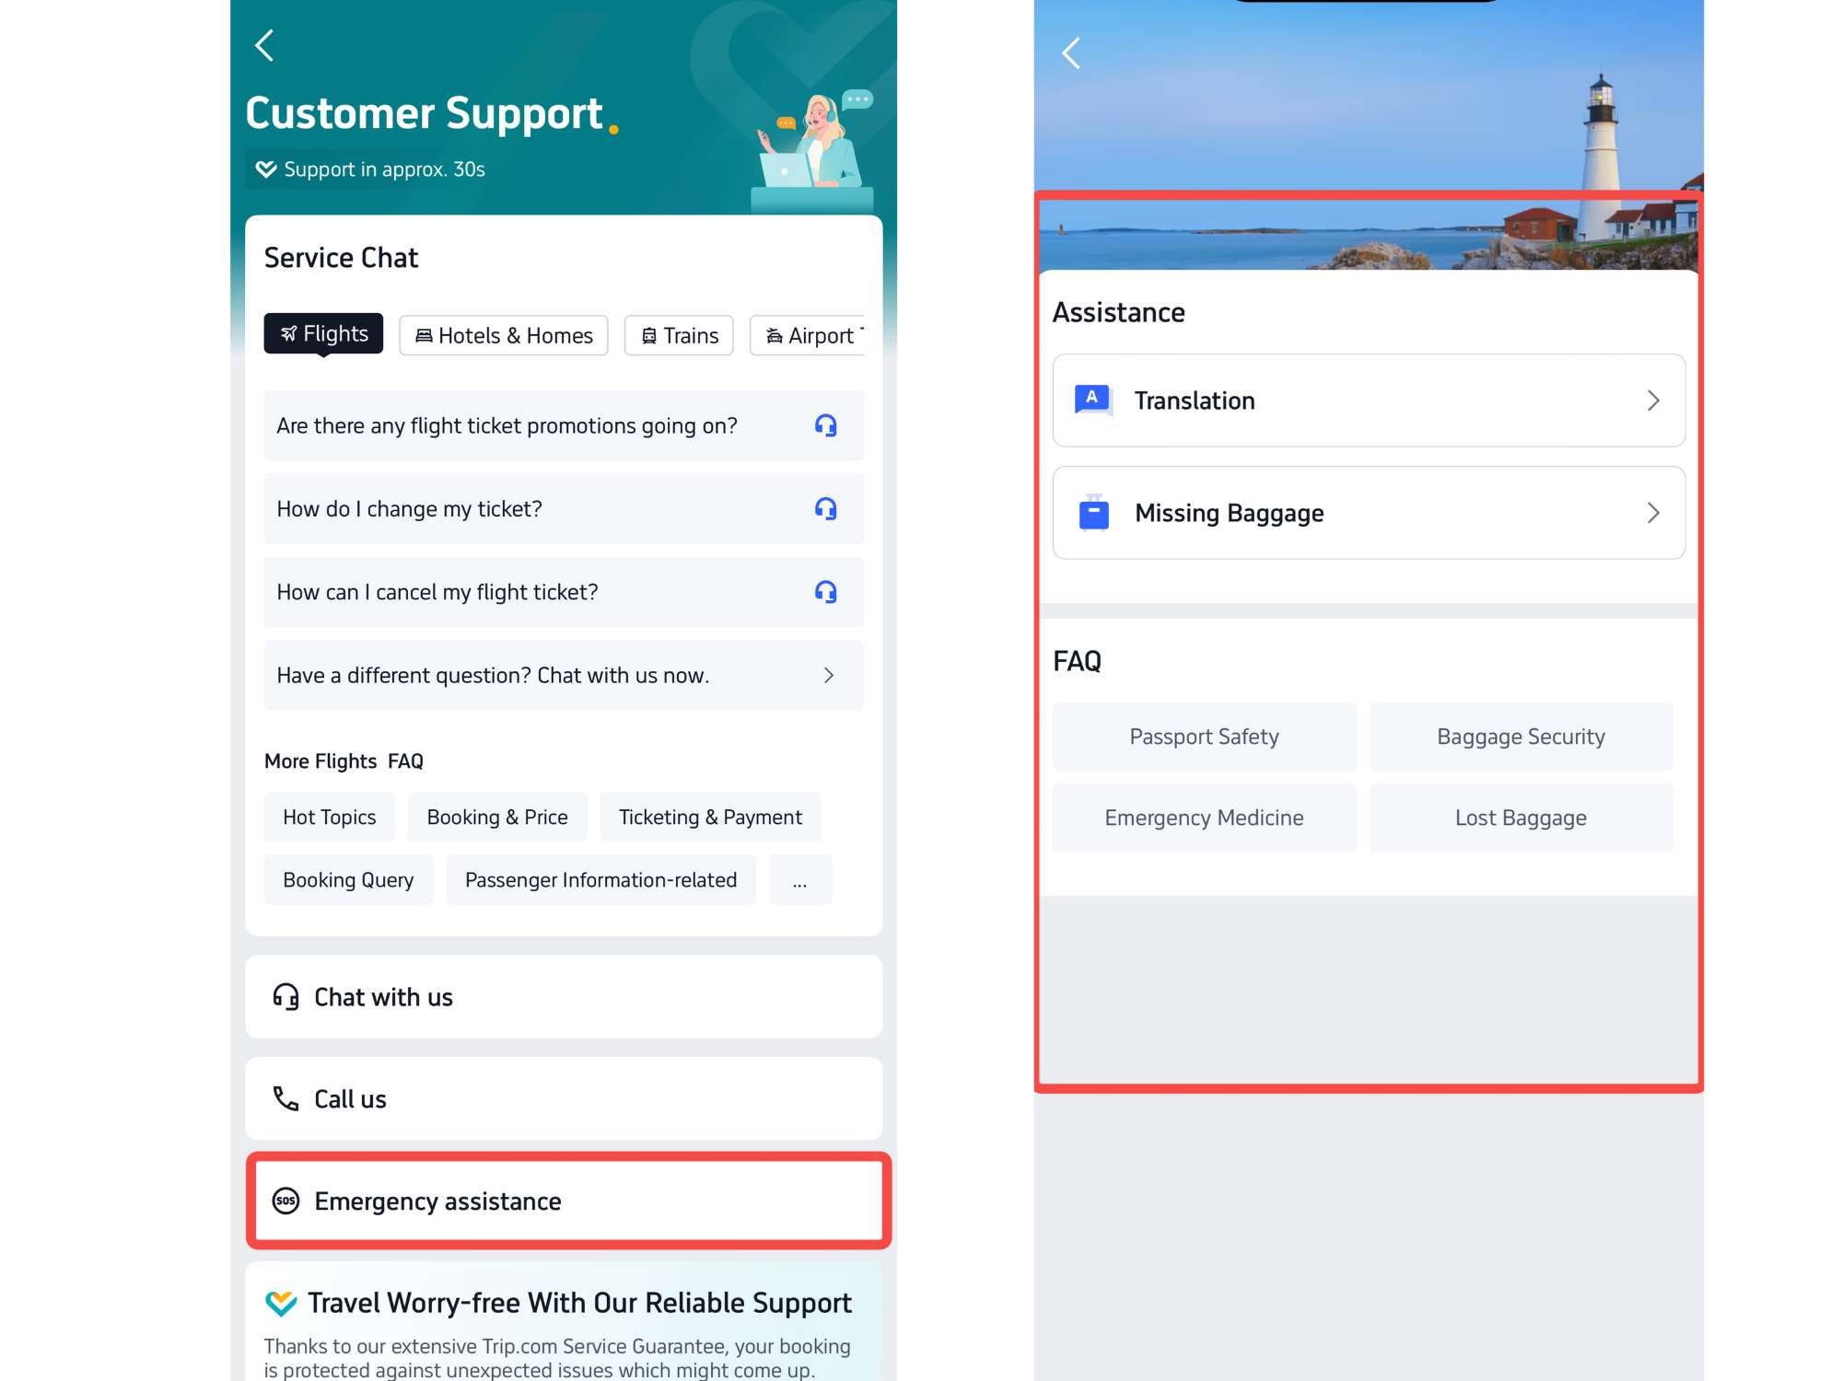Image resolution: width=1842 pixels, height=1381 pixels.
Task: Open Passport Safety FAQ
Action: pyautogui.click(x=1204, y=737)
